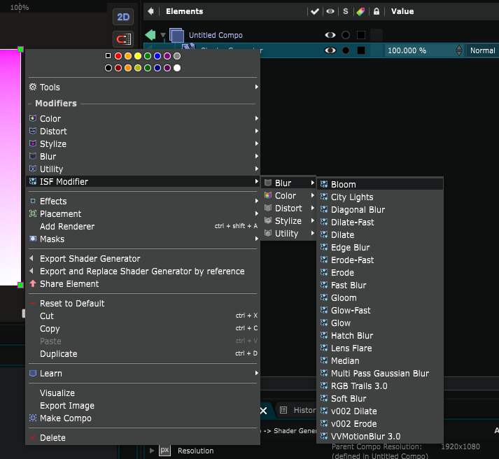Choose Duplicate from context menu
Viewport: 499px width, 459px height.
tap(143, 354)
